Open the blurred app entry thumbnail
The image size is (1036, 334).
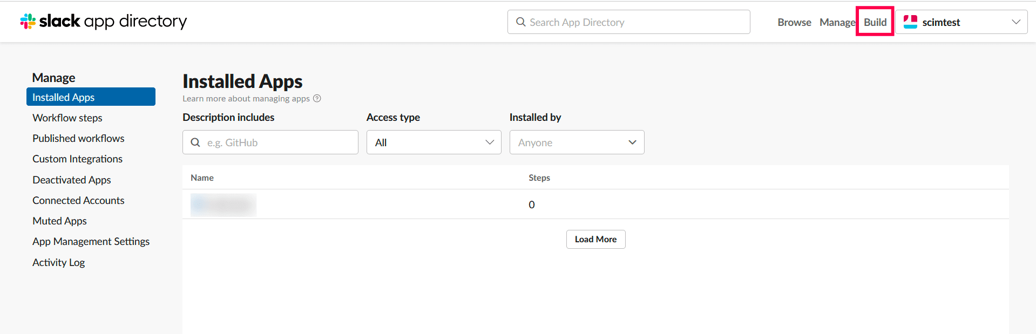(224, 205)
